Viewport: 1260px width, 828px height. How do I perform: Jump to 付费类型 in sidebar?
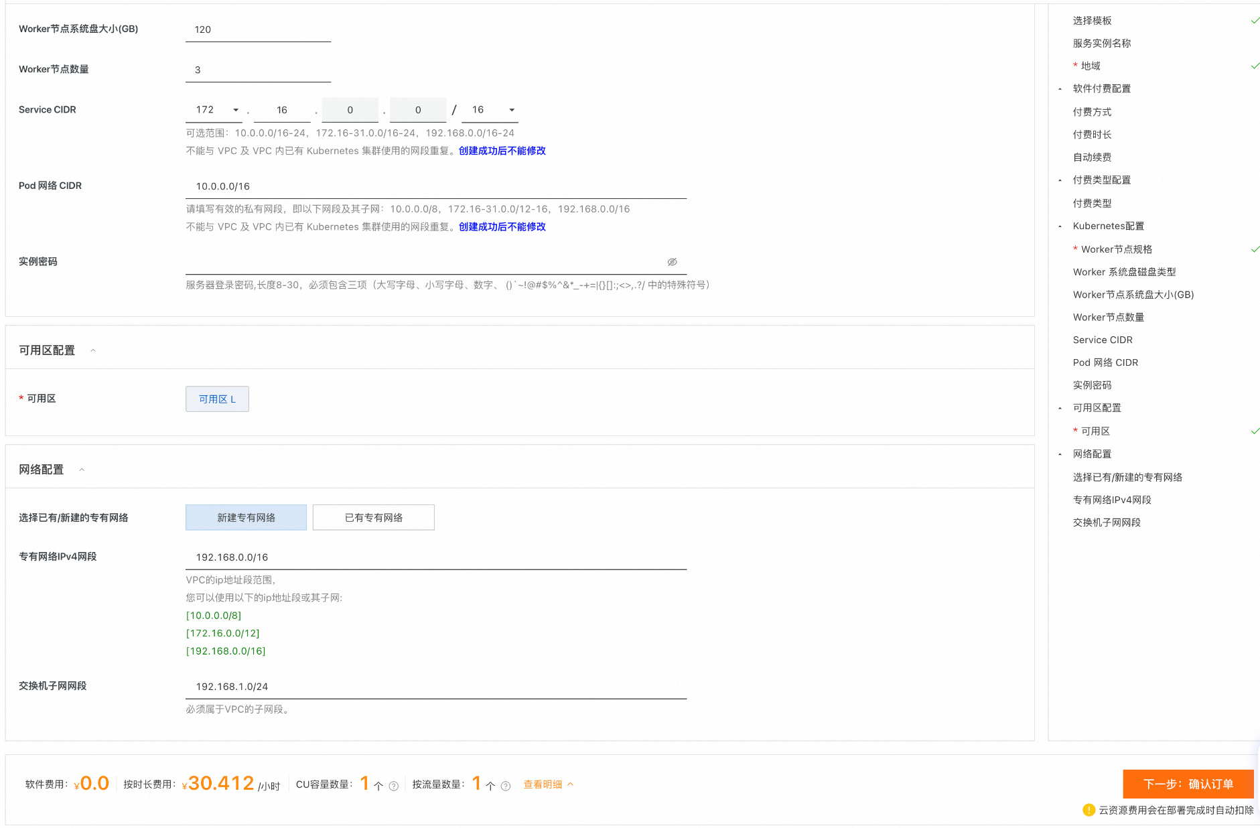pos(1092,204)
